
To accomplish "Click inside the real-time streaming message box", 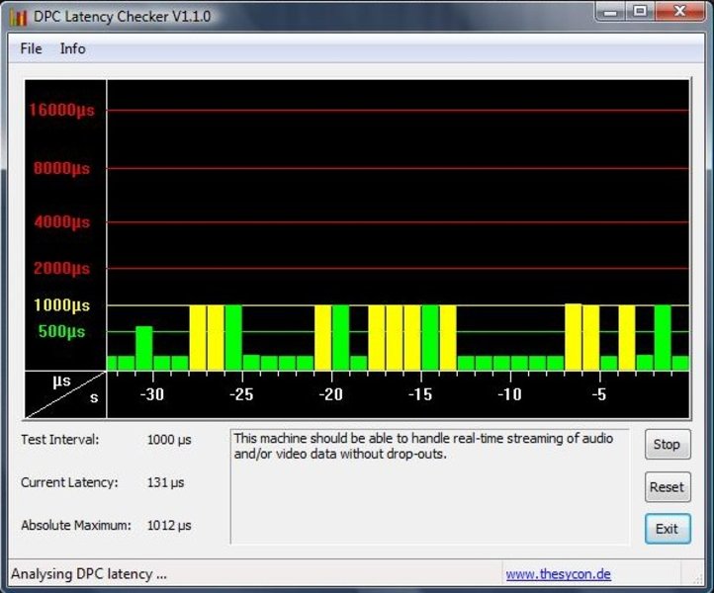I will click(x=429, y=486).
